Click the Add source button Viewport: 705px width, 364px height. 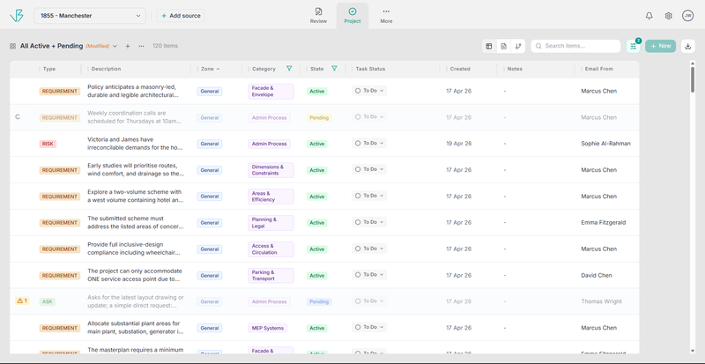(181, 16)
